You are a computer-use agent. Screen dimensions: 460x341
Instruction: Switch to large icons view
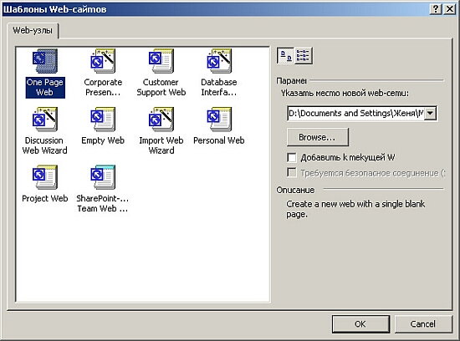pos(285,55)
